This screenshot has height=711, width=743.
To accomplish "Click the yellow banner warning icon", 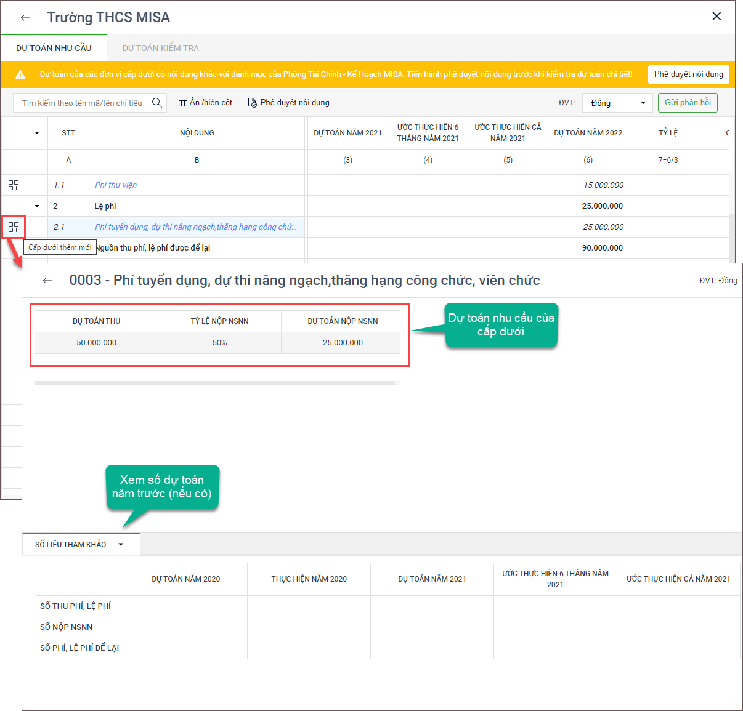I will [x=20, y=74].
